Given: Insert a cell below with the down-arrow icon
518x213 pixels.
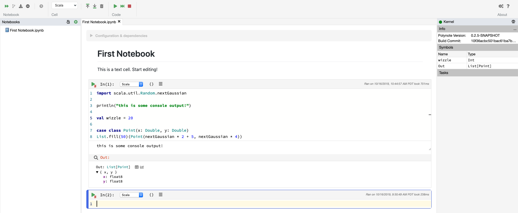Looking at the screenshot, I should click(95, 6).
